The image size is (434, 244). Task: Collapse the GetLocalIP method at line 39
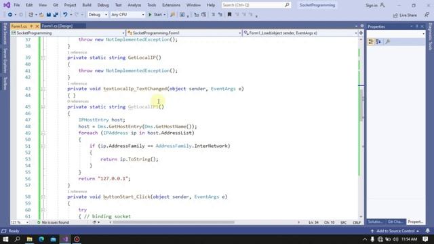(43, 58)
